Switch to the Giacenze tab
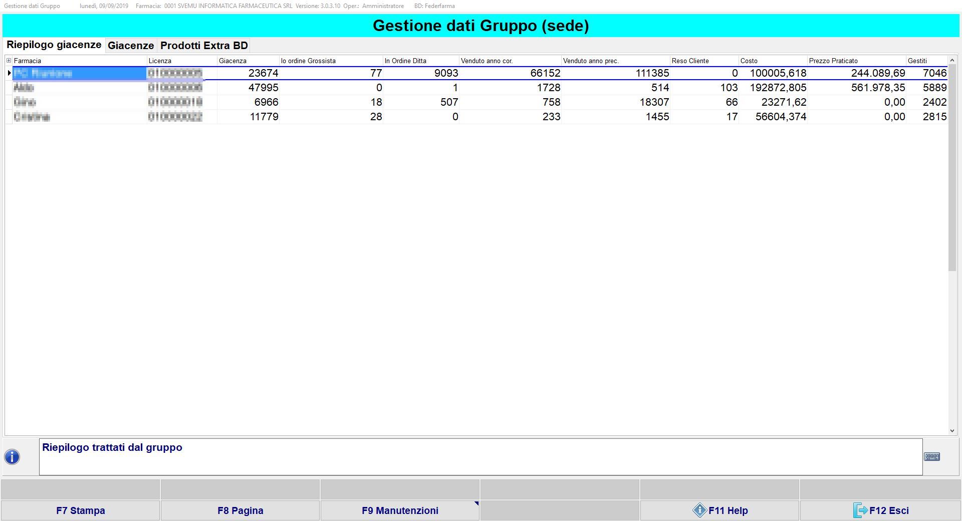The height and width of the screenshot is (521, 962). click(131, 46)
